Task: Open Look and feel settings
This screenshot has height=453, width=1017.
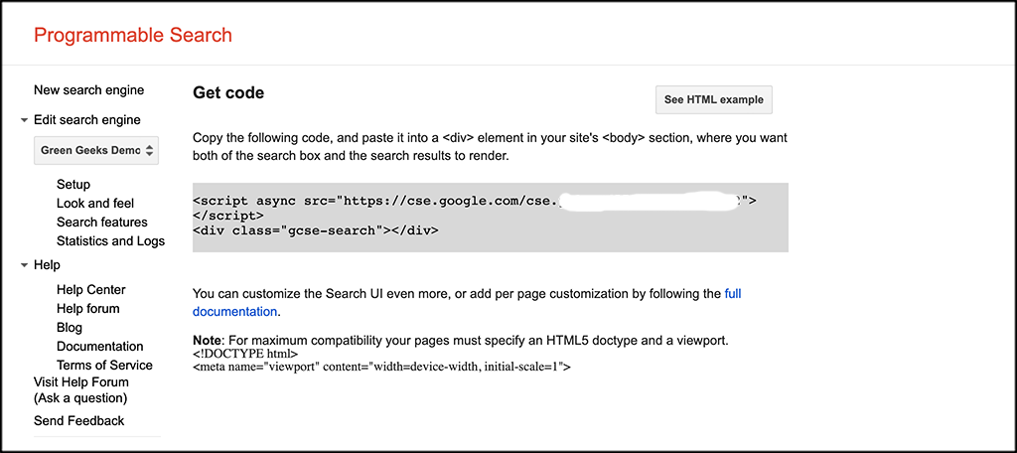Action: [95, 203]
